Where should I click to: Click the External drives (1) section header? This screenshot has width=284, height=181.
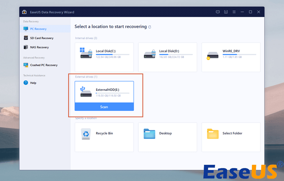click(x=86, y=77)
